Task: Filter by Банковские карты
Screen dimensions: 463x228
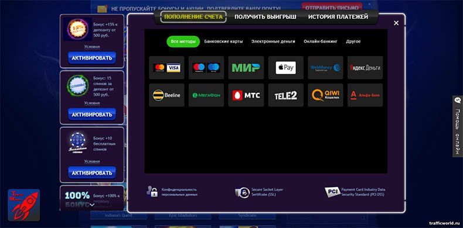Action: pos(223,42)
